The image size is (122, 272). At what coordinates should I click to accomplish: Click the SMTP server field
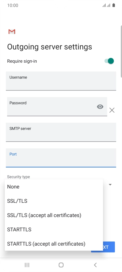click(61, 132)
